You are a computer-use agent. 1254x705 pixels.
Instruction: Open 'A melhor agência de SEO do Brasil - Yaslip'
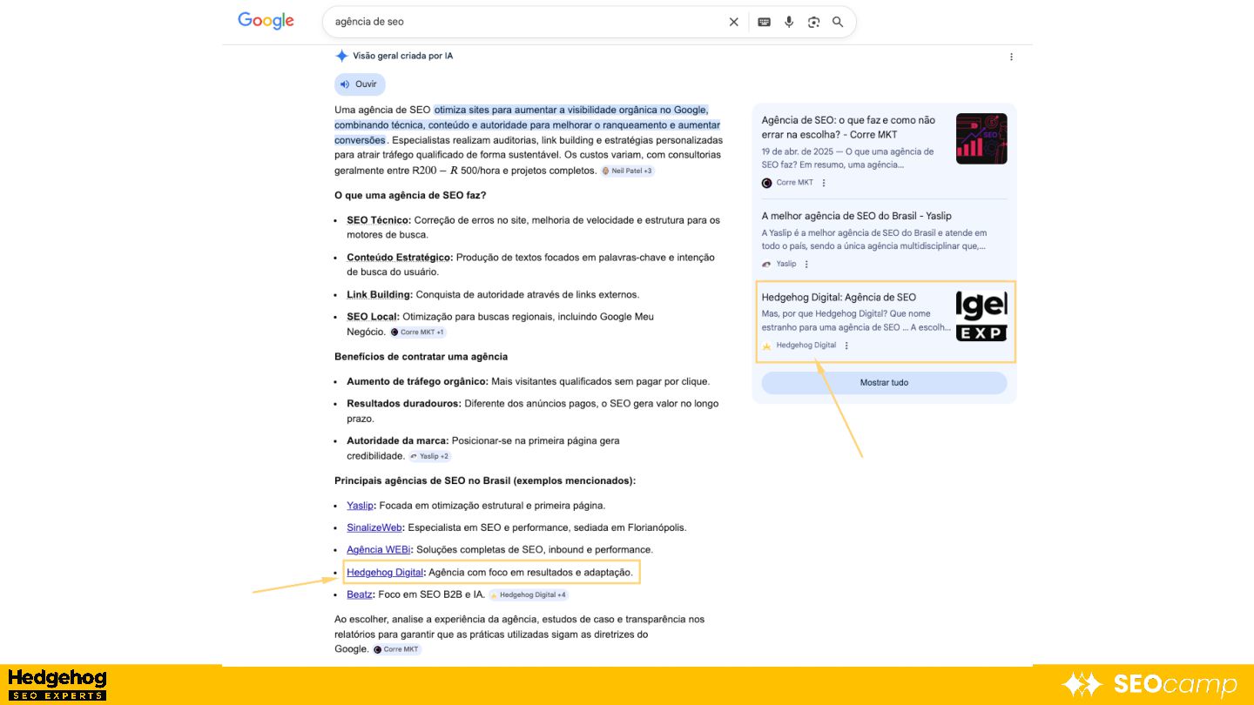856,216
